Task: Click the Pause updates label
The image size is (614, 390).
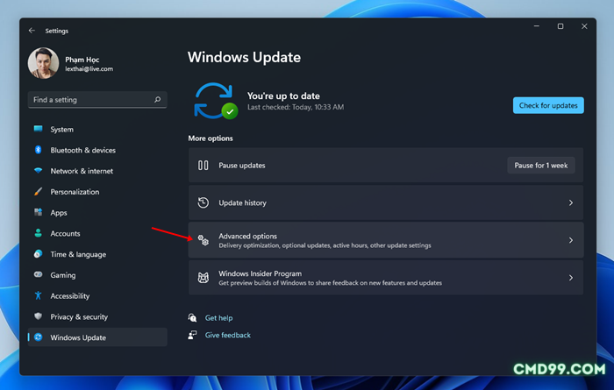Action: pos(242,166)
